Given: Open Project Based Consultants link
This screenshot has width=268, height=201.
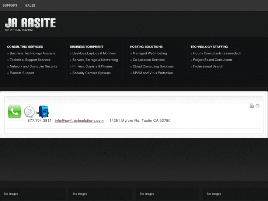Looking at the screenshot, I should pos(213,60).
